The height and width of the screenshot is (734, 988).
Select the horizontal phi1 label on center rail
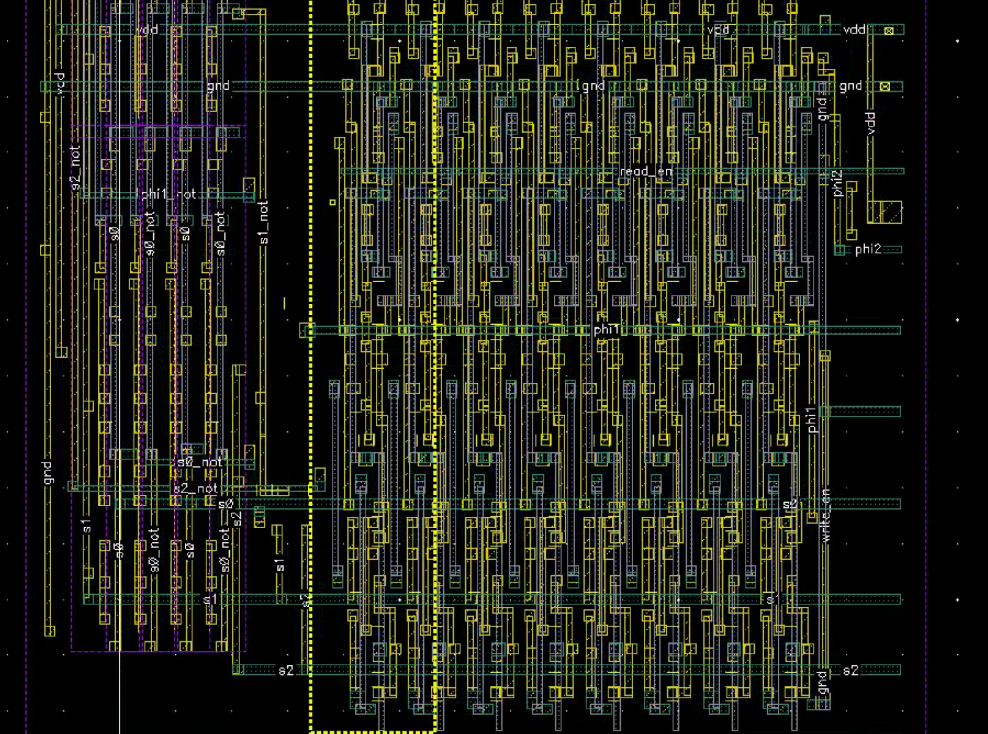606,330
